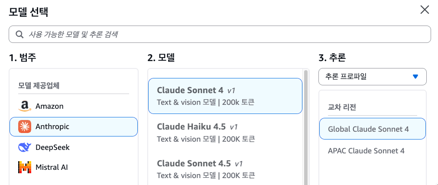Click the model list vertical scrollbar
Viewport: 438px width, 185px height.
(x=306, y=126)
